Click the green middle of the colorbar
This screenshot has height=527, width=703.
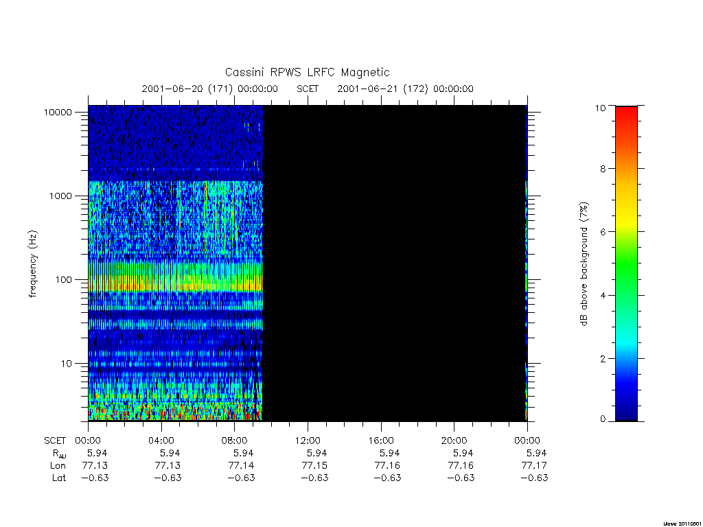coord(626,264)
